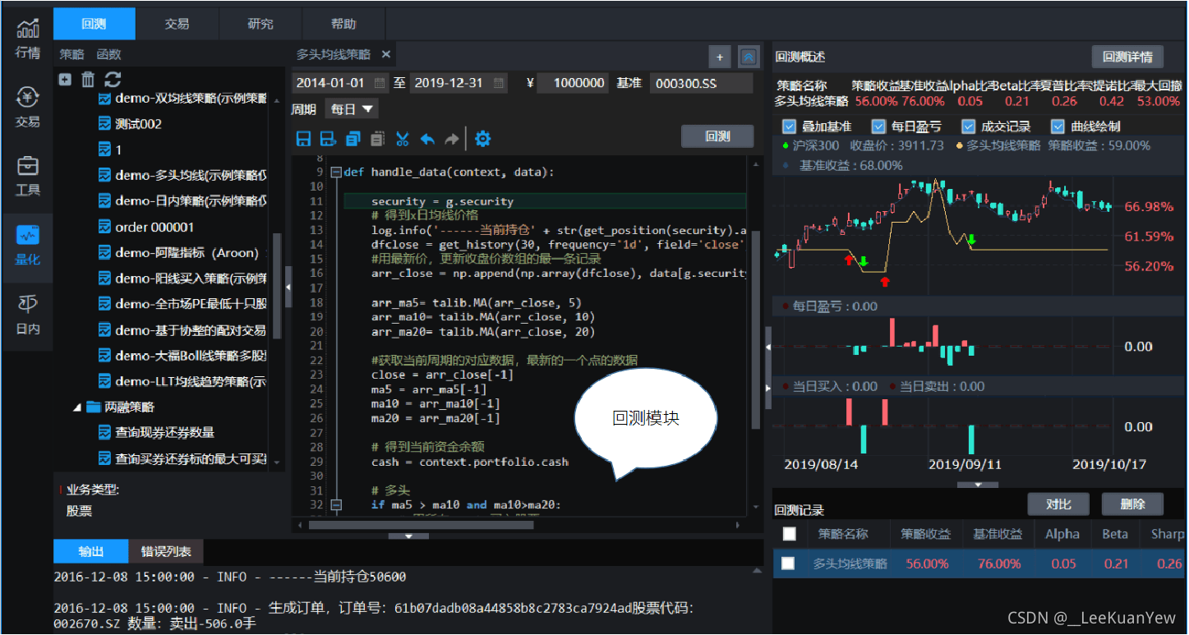Collapse the if ma5 > ma10 code fold marker
This screenshot has width=1189, height=635.
tap(335, 504)
